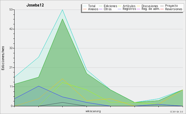Viewport: 186px width, 114px height.
Task: Click the wikiscan.org text below the chart
Action: [93, 111]
